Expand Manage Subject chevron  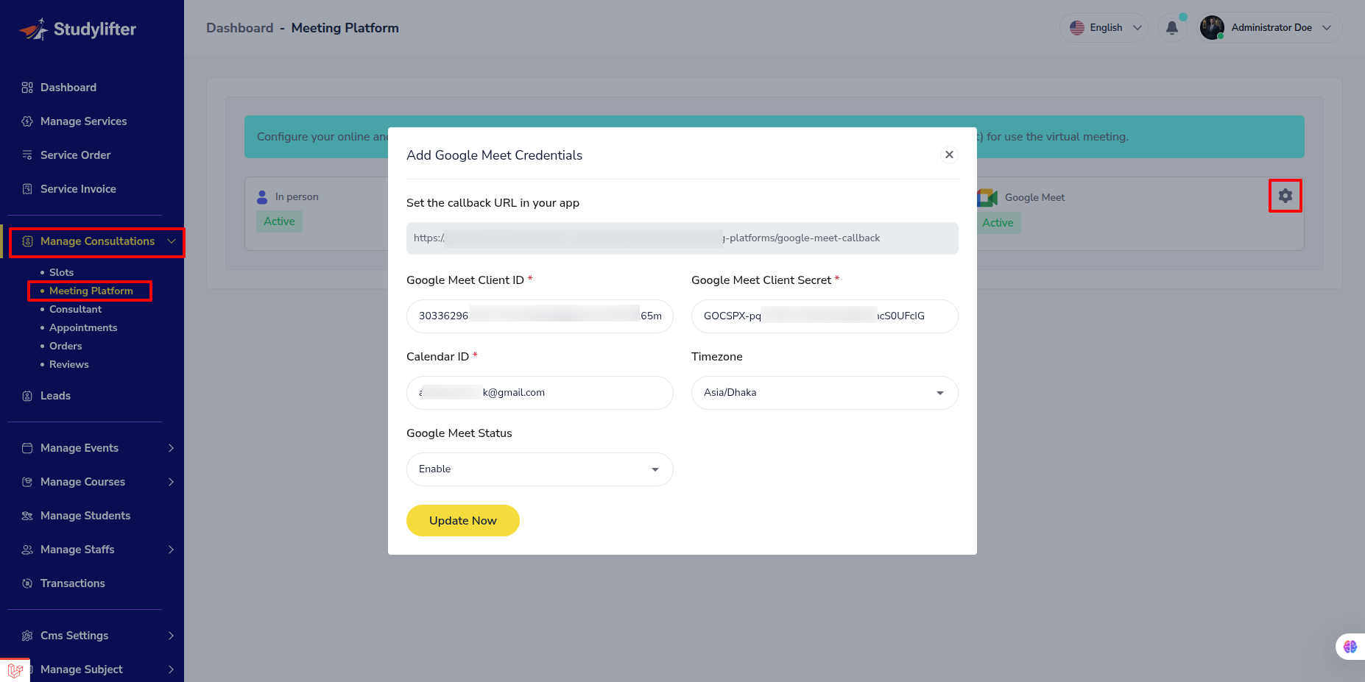[x=171, y=669]
